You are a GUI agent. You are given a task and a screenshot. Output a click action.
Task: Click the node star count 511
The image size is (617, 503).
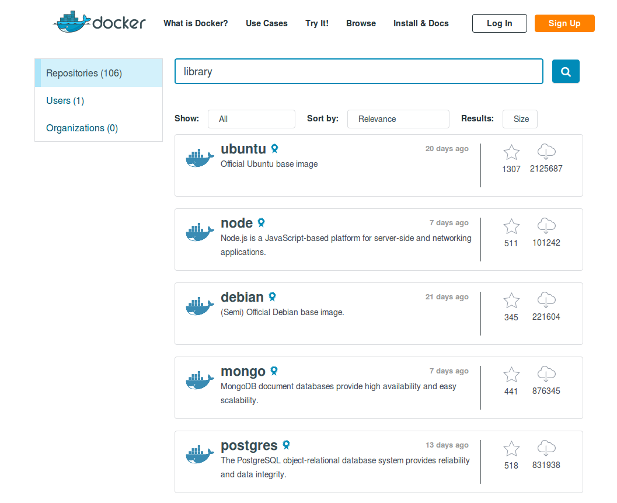click(511, 243)
